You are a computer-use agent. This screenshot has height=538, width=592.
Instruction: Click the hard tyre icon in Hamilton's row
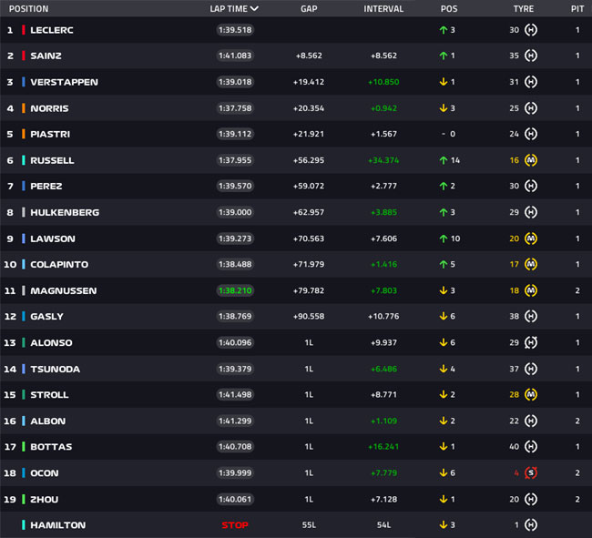click(x=531, y=524)
